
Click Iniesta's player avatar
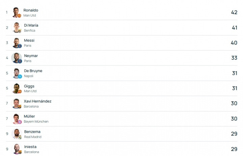(x=17, y=149)
